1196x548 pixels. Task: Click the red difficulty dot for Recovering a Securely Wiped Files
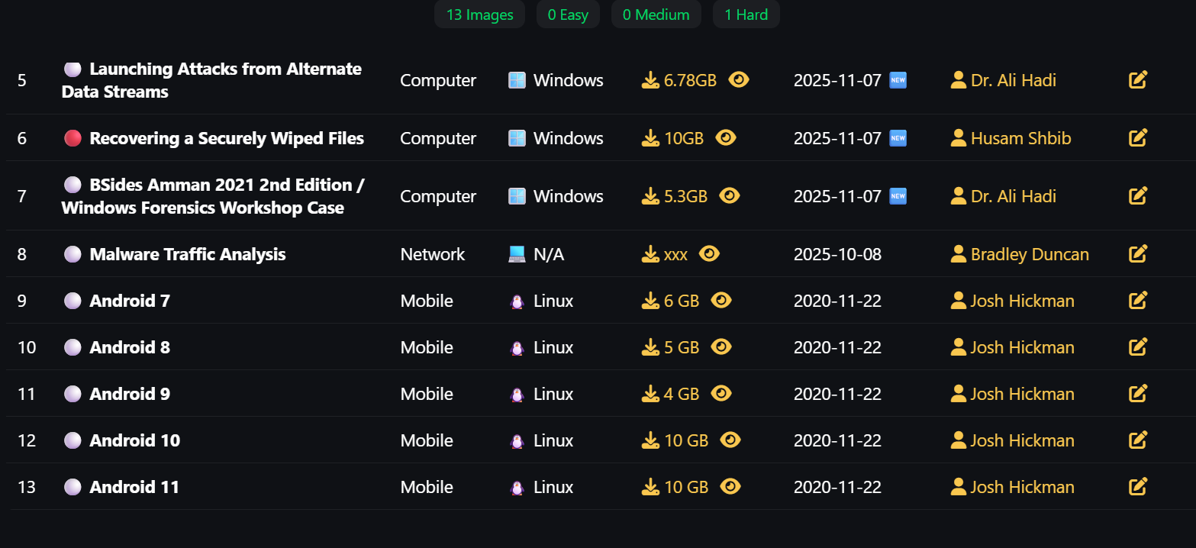(x=73, y=137)
